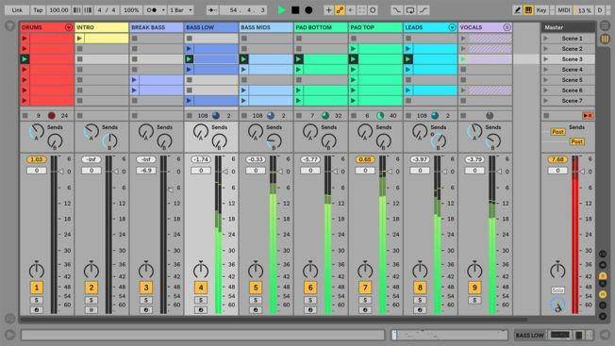The height and width of the screenshot is (346, 615).
Task: Click the transport Stop button
Action: point(295,10)
